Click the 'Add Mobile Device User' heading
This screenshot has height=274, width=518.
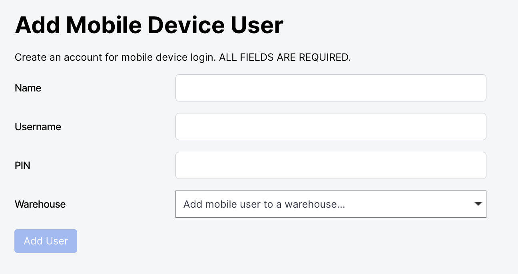[149, 25]
